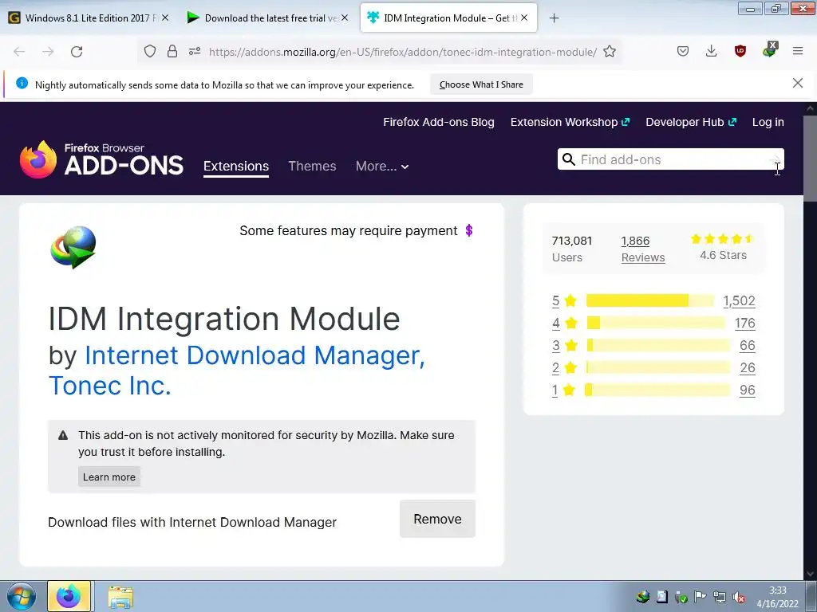Click the browser Back arrow
Viewport: 817px width, 612px height.
[x=19, y=52]
